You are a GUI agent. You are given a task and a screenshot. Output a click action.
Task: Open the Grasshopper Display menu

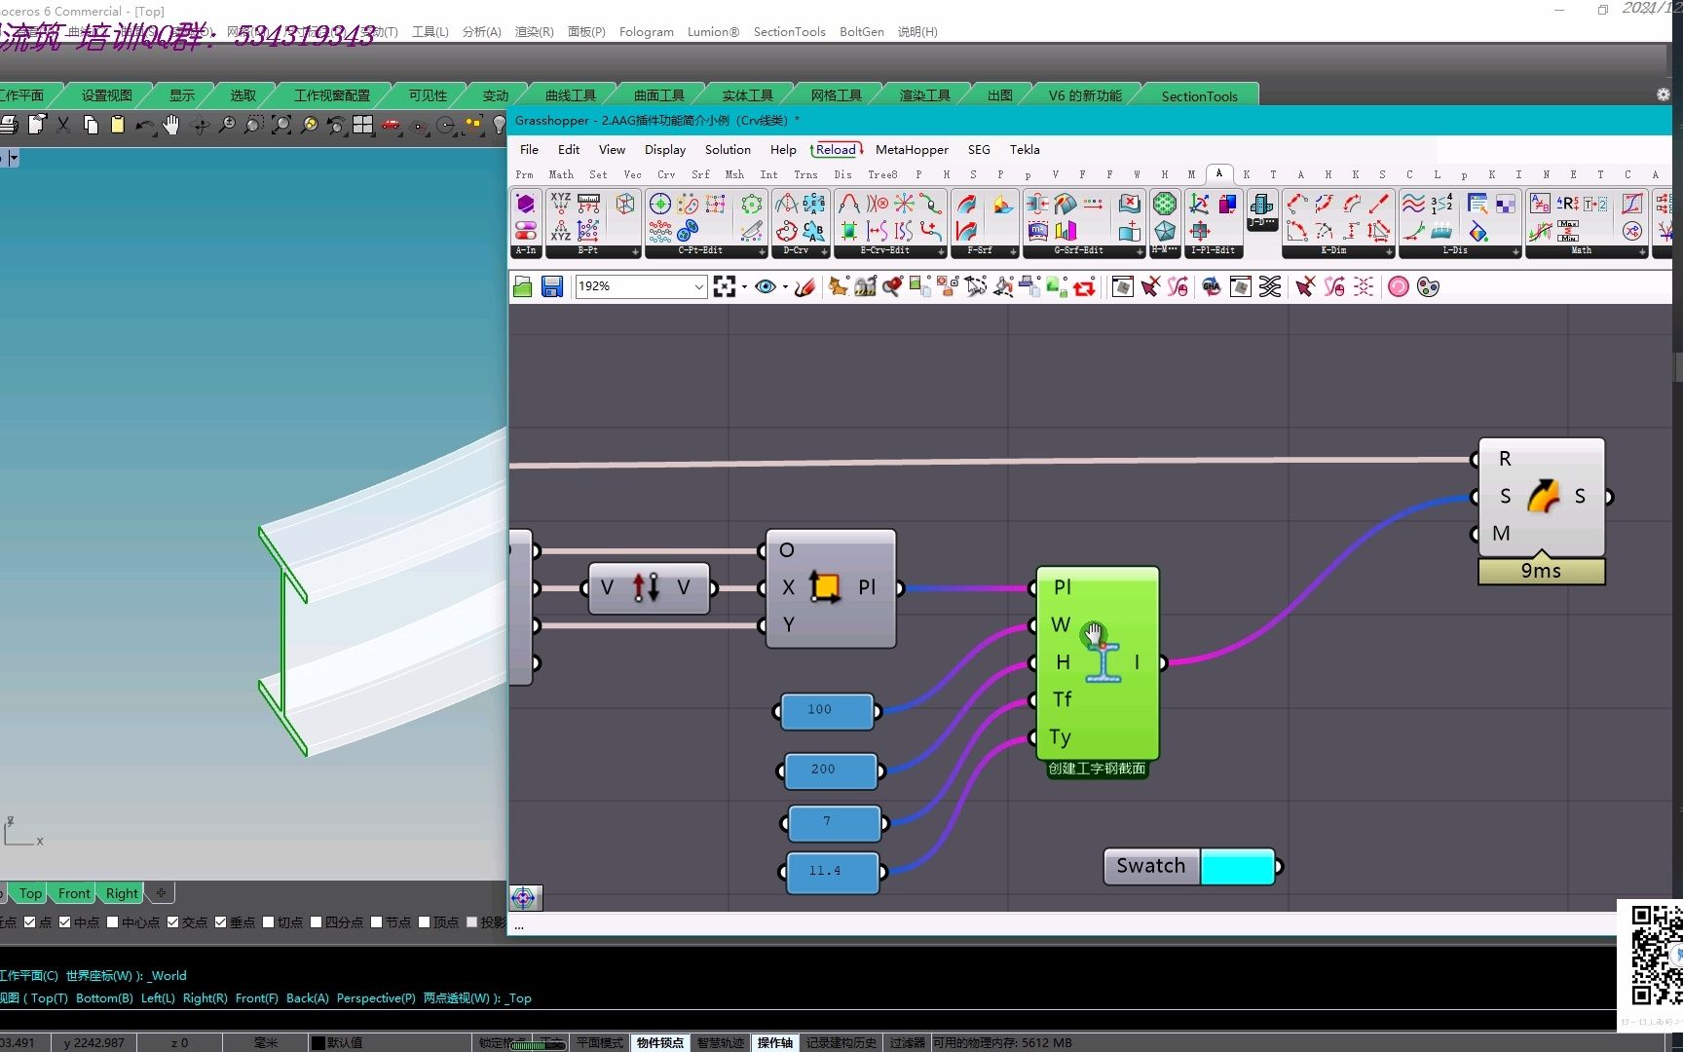tap(665, 149)
